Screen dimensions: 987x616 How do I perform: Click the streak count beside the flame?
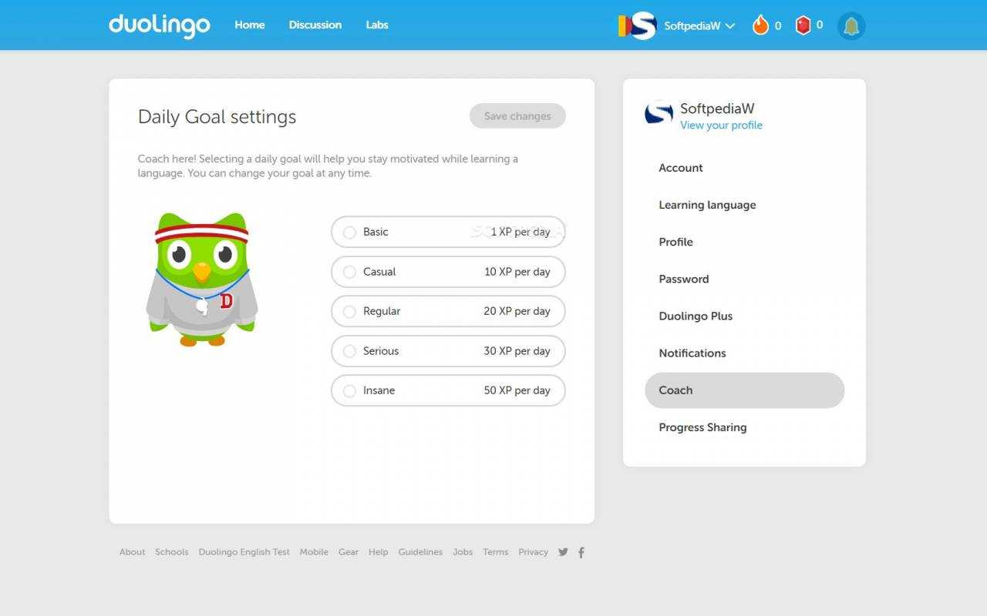[x=777, y=26]
